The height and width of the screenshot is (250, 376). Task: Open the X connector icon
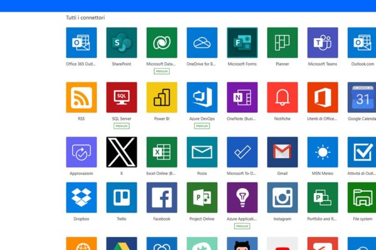click(x=122, y=152)
